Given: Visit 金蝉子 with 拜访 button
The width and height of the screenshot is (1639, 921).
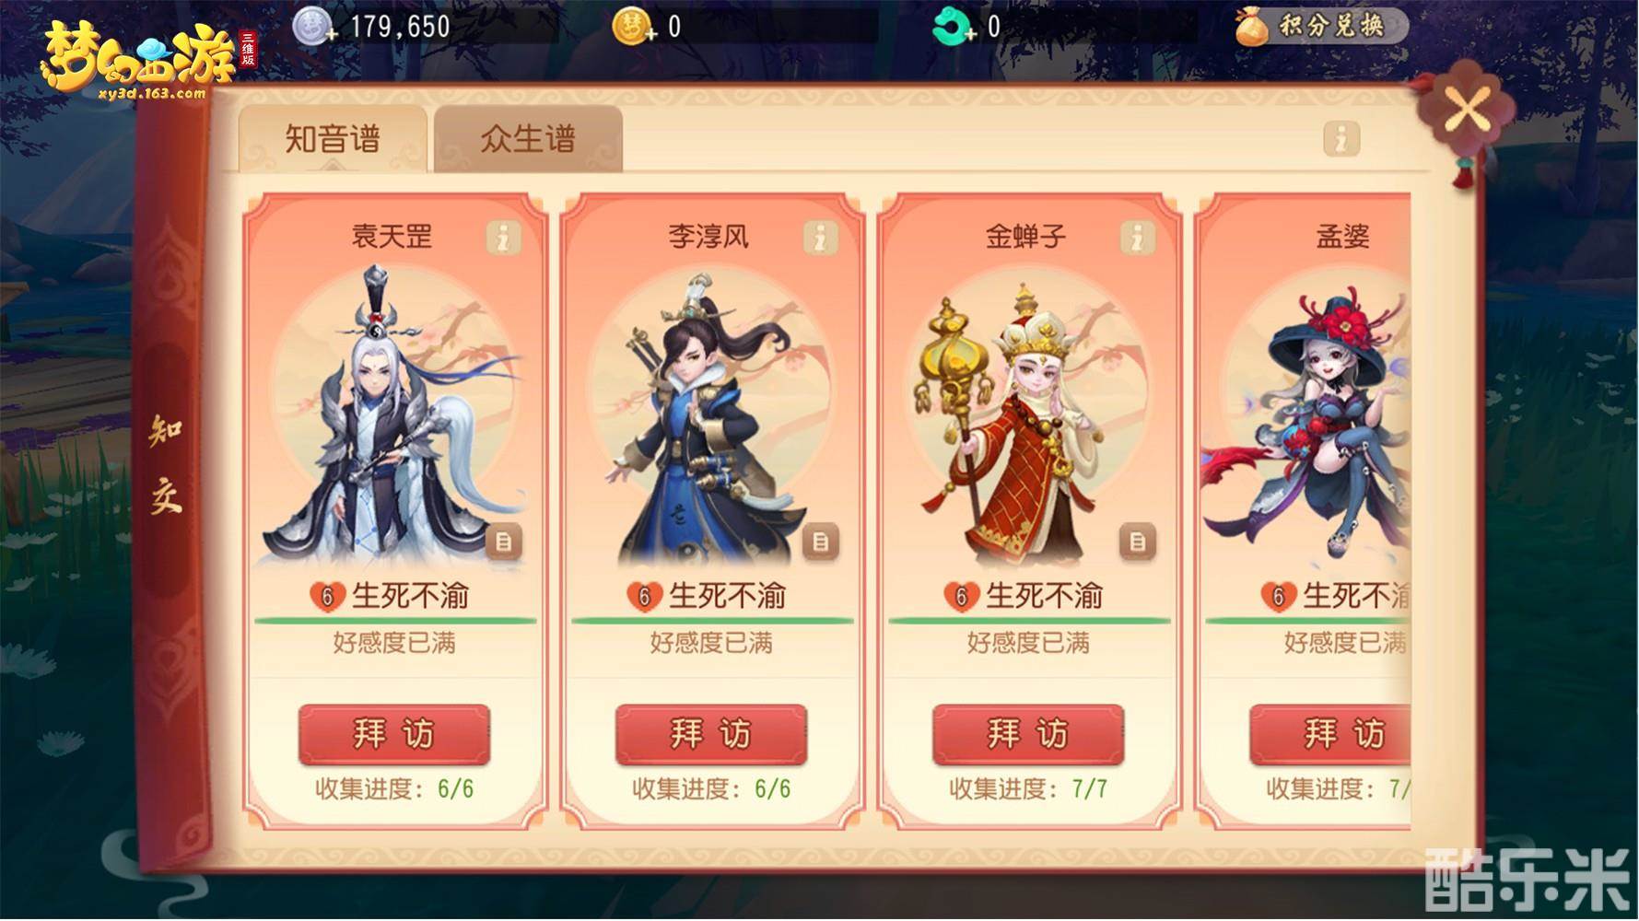Looking at the screenshot, I should 1027,734.
